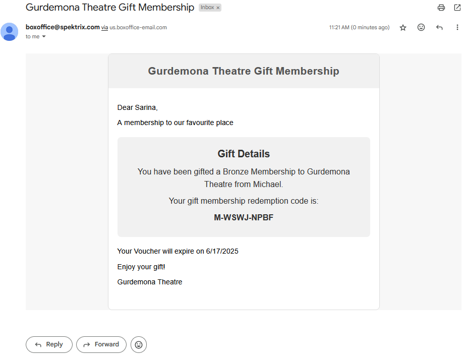
Task: Remove the Inbox label via its x
Action: (218, 8)
